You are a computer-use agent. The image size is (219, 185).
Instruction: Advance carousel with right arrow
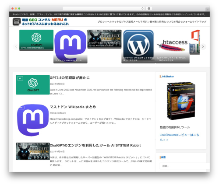coord(203,47)
